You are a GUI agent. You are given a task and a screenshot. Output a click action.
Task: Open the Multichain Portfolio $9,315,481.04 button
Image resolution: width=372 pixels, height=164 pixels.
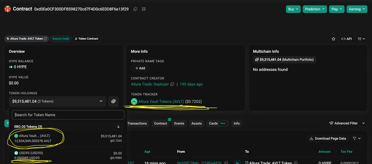(x=285, y=60)
